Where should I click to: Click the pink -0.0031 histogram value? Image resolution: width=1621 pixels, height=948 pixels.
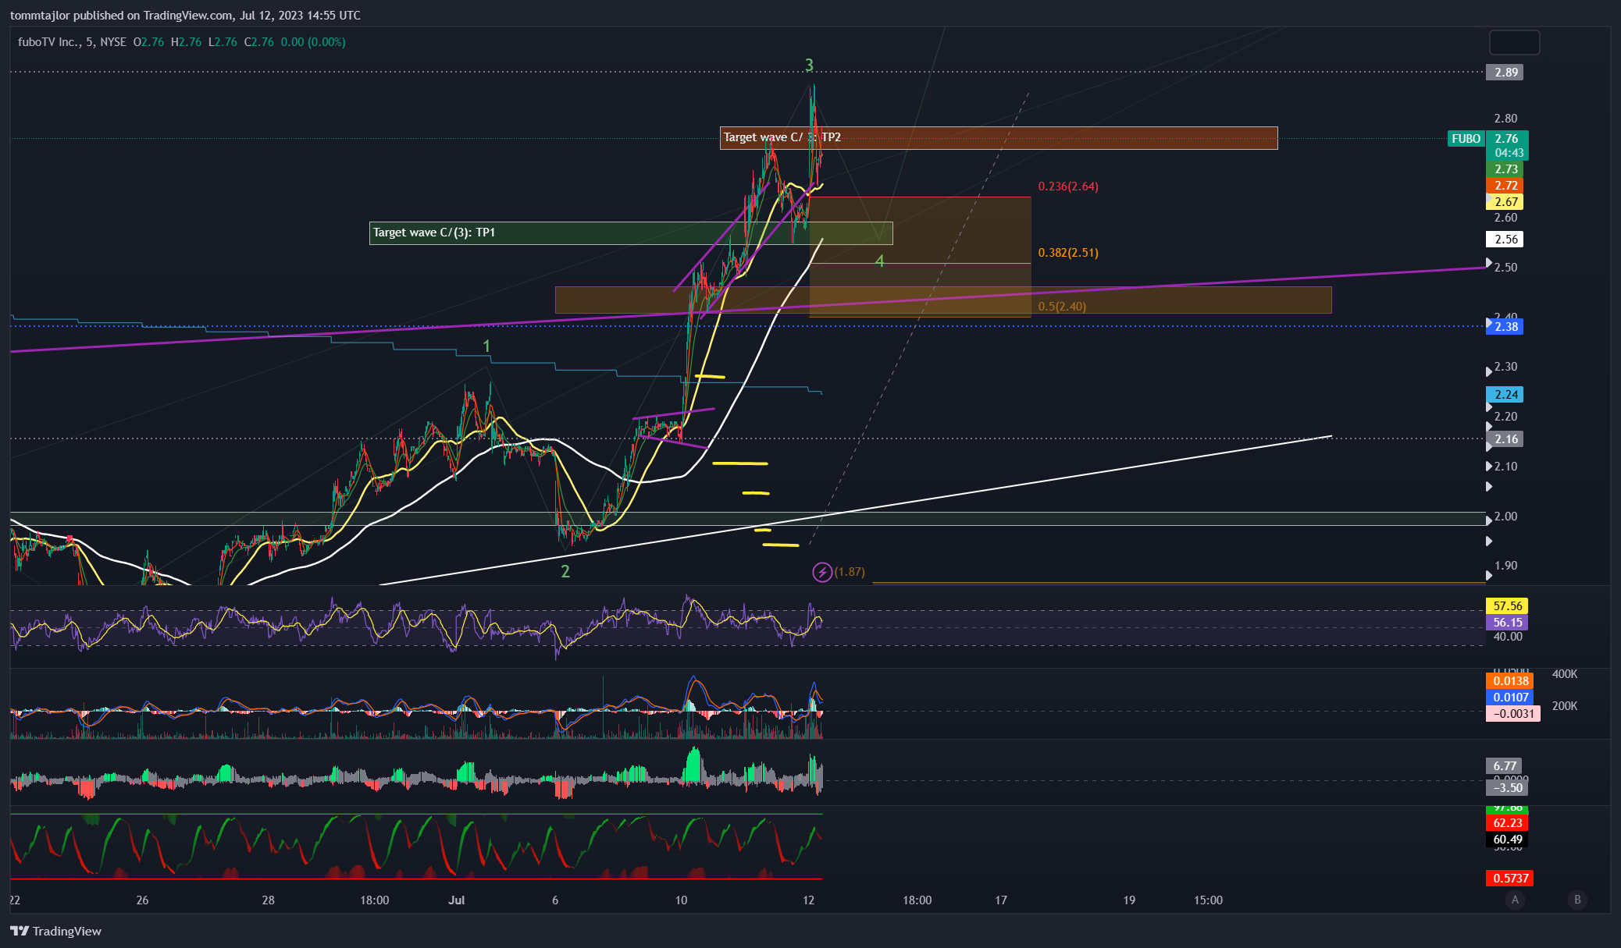click(x=1513, y=714)
